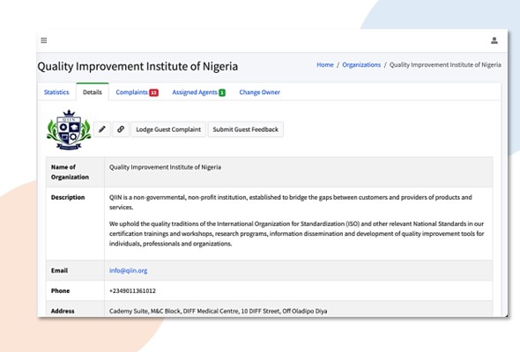Click the phone number +2349011361012
The height and width of the screenshot is (352, 520).
pos(132,290)
